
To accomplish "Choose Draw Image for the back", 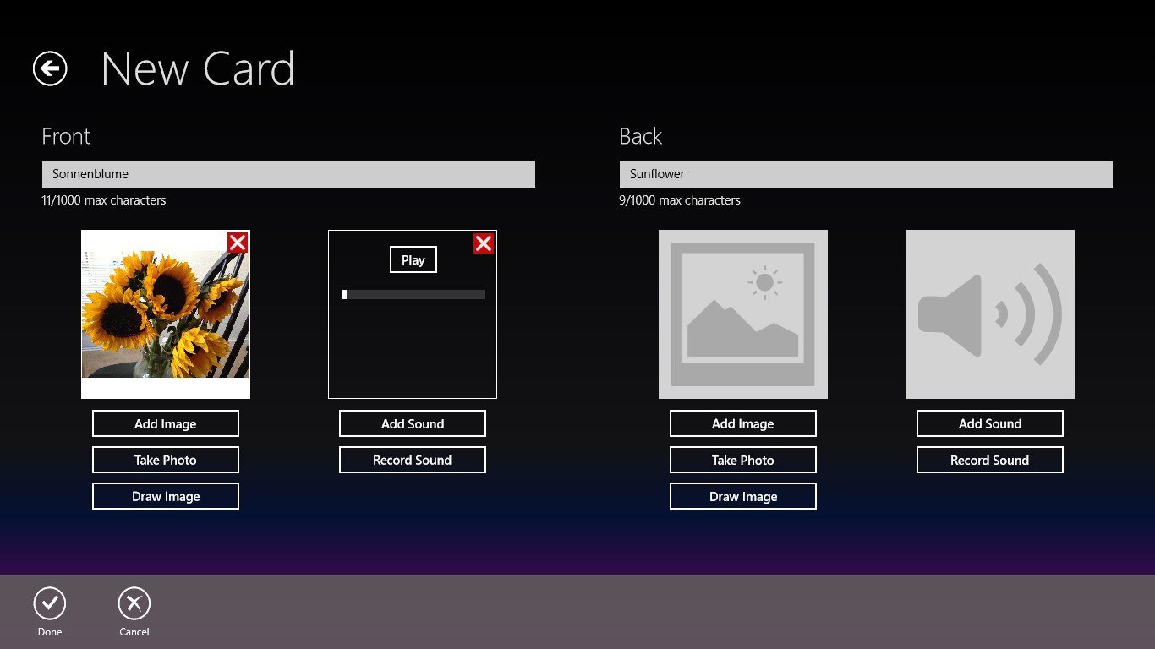I will 742,496.
